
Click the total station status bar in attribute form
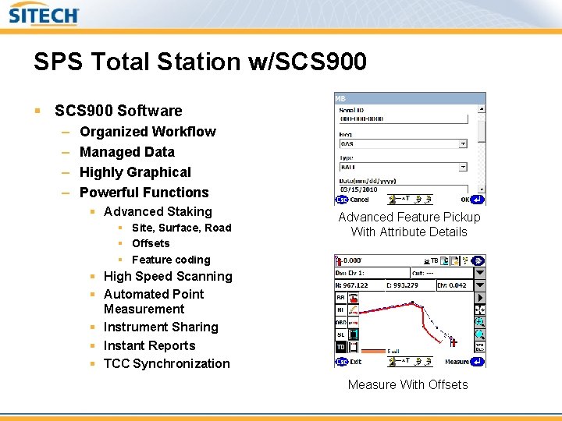410,200
